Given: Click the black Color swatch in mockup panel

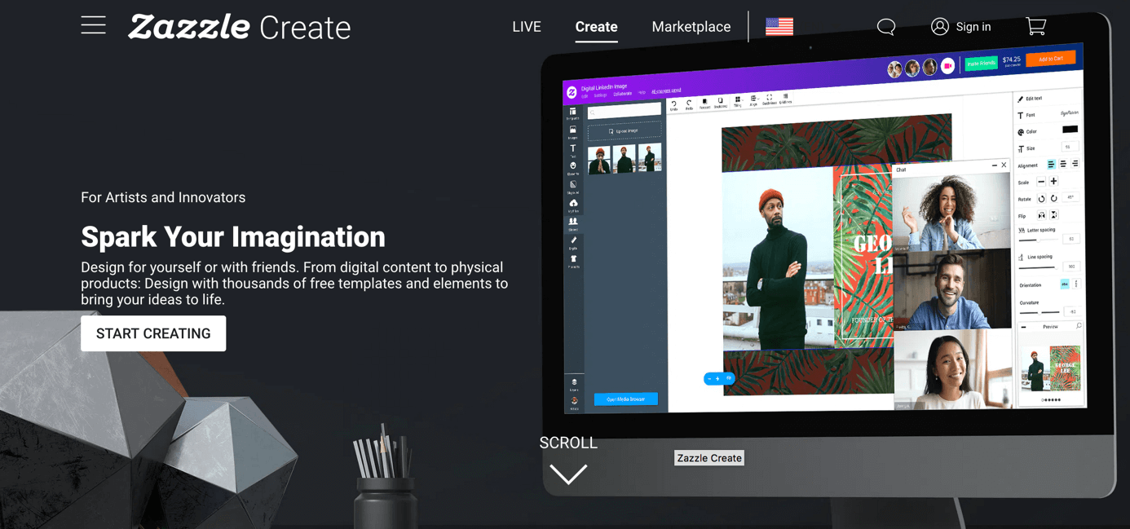Looking at the screenshot, I should [1070, 129].
